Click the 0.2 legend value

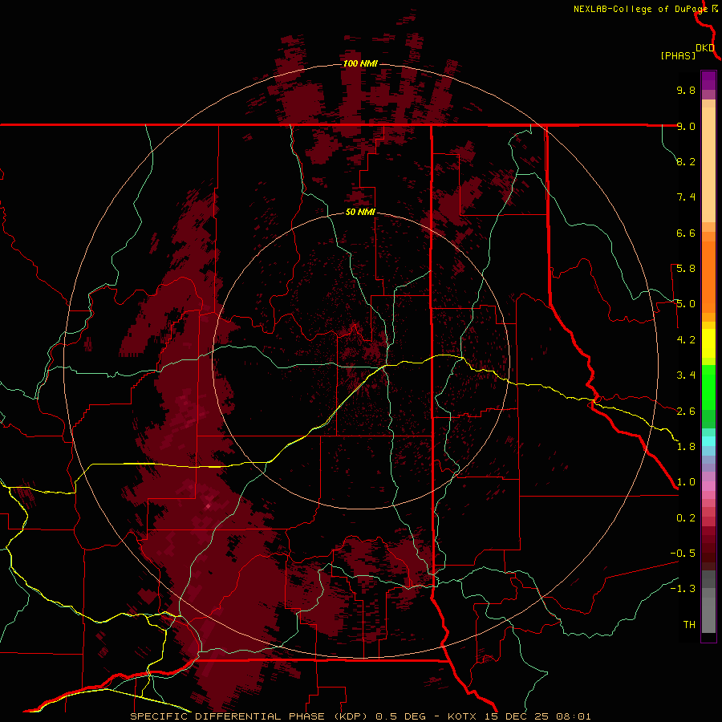point(686,518)
